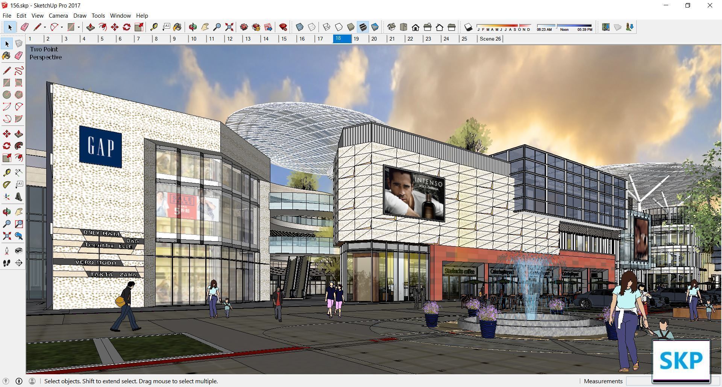Select the Rotated Rectangle tool
The height and width of the screenshot is (387, 722).
(19, 83)
